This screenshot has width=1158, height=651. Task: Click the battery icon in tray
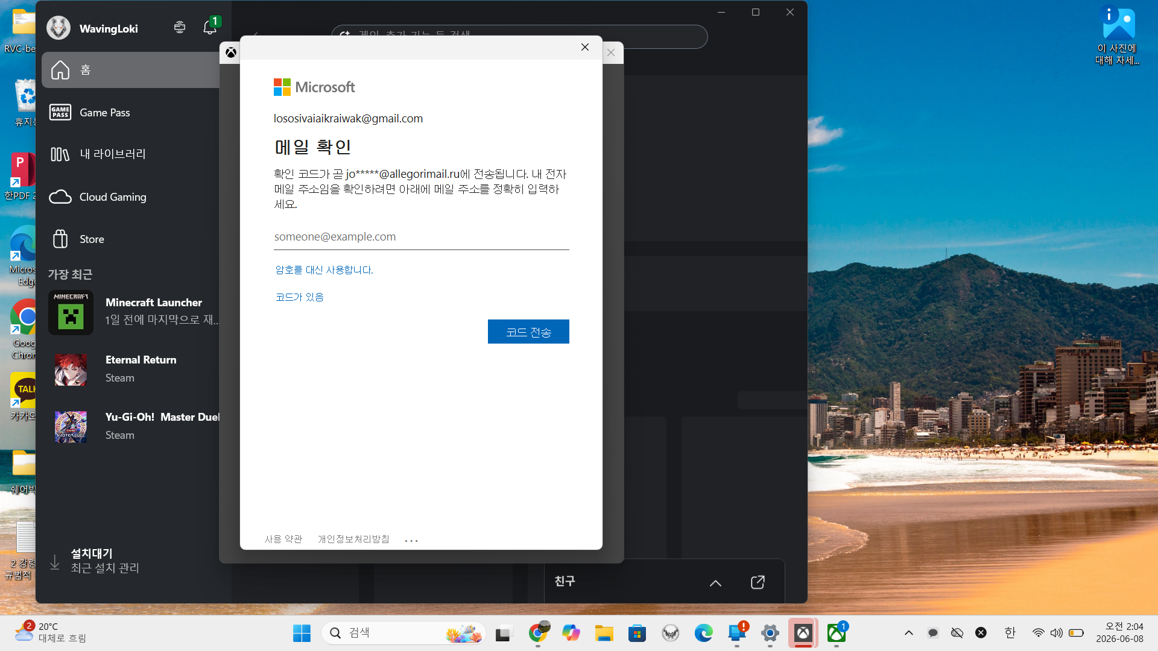1076,633
